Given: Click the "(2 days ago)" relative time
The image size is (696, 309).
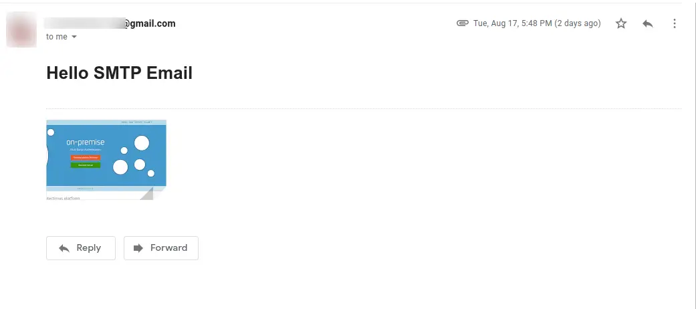Looking at the screenshot, I should [x=578, y=23].
